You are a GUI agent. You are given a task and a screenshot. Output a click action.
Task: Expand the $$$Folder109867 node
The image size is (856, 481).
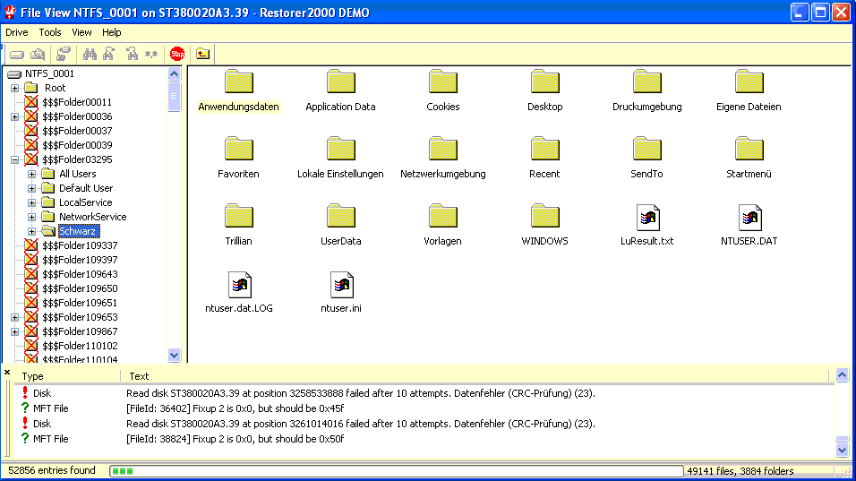[14, 331]
